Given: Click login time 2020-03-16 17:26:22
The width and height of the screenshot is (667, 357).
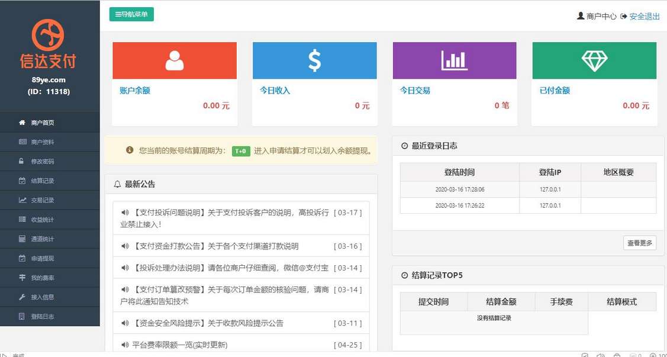Looking at the screenshot, I should [460, 205].
